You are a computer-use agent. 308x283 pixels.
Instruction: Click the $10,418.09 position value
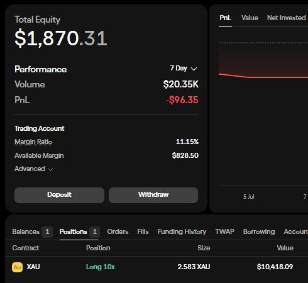pyautogui.click(x=275, y=267)
